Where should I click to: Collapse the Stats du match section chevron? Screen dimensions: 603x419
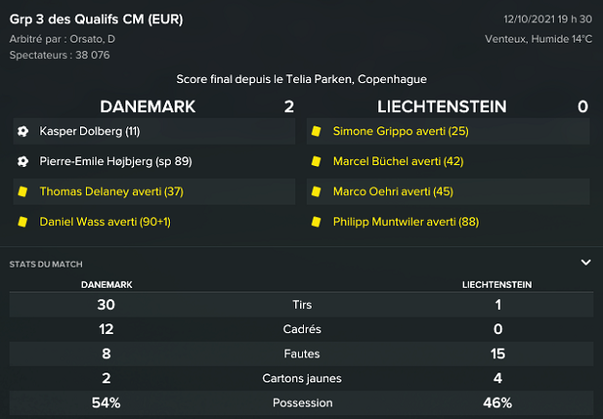coord(586,262)
